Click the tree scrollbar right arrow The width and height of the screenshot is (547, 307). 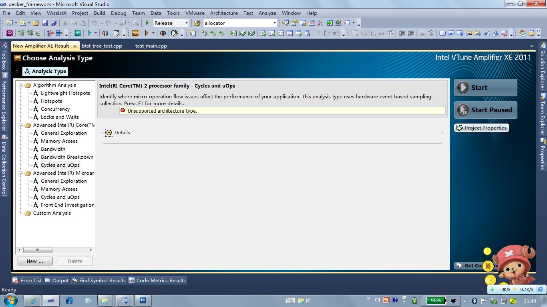click(x=91, y=250)
